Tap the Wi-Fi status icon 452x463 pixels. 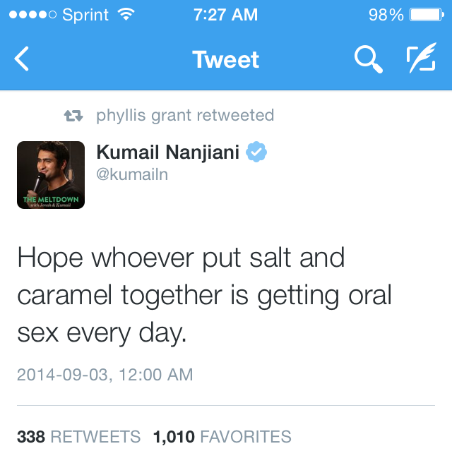click(126, 15)
